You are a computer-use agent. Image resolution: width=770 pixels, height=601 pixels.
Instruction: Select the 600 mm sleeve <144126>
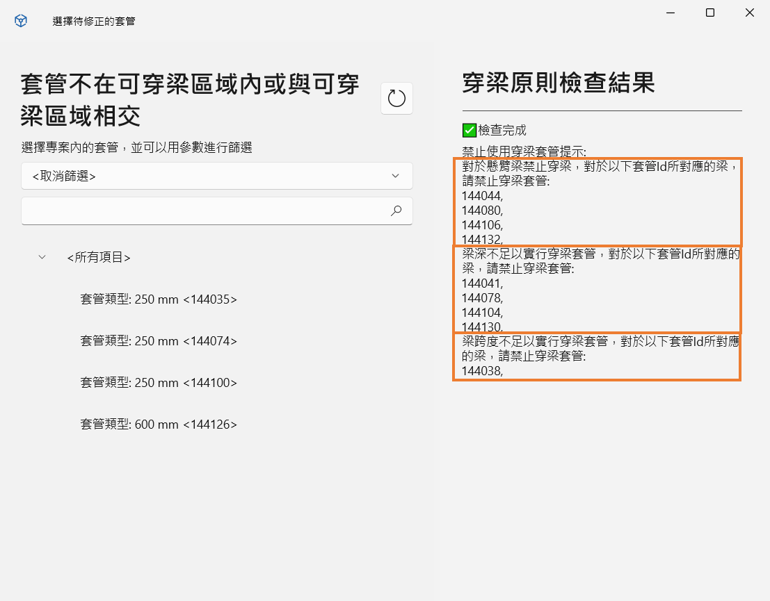(159, 425)
